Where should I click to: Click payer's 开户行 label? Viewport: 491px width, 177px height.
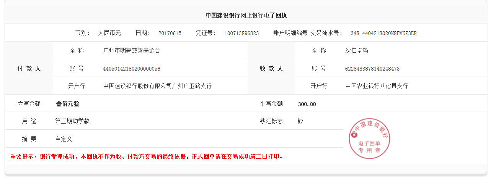pyautogui.click(x=77, y=86)
